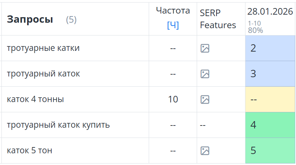Select query каток 4 тонны
This screenshot has height=165, width=296.
coord(35,100)
